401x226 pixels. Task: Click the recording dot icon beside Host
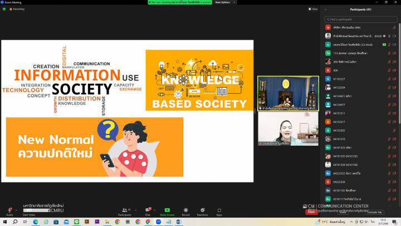pyautogui.click(x=384, y=36)
